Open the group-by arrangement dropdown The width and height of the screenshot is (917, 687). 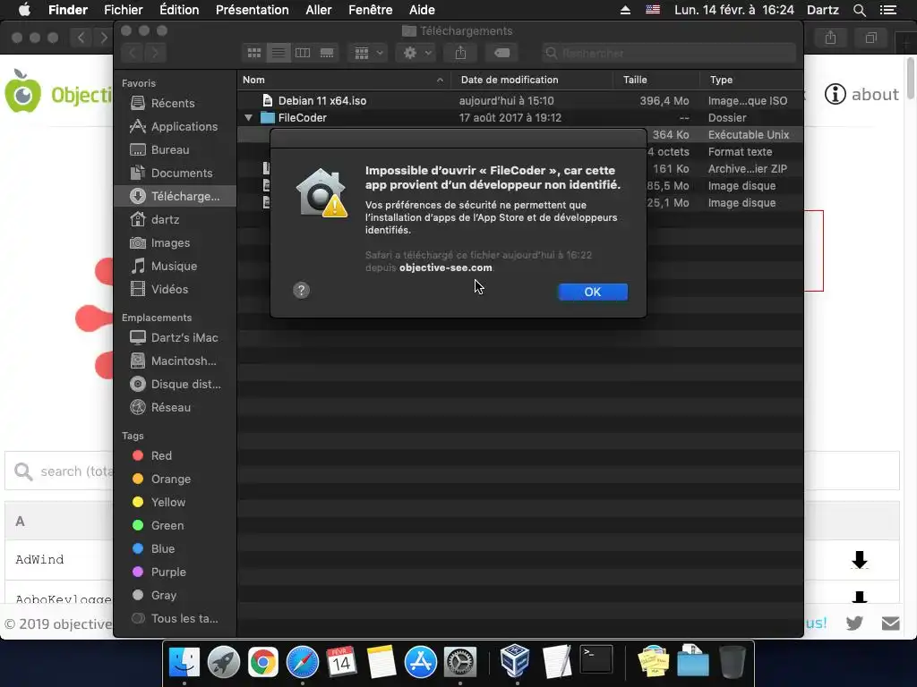click(368, 53)
